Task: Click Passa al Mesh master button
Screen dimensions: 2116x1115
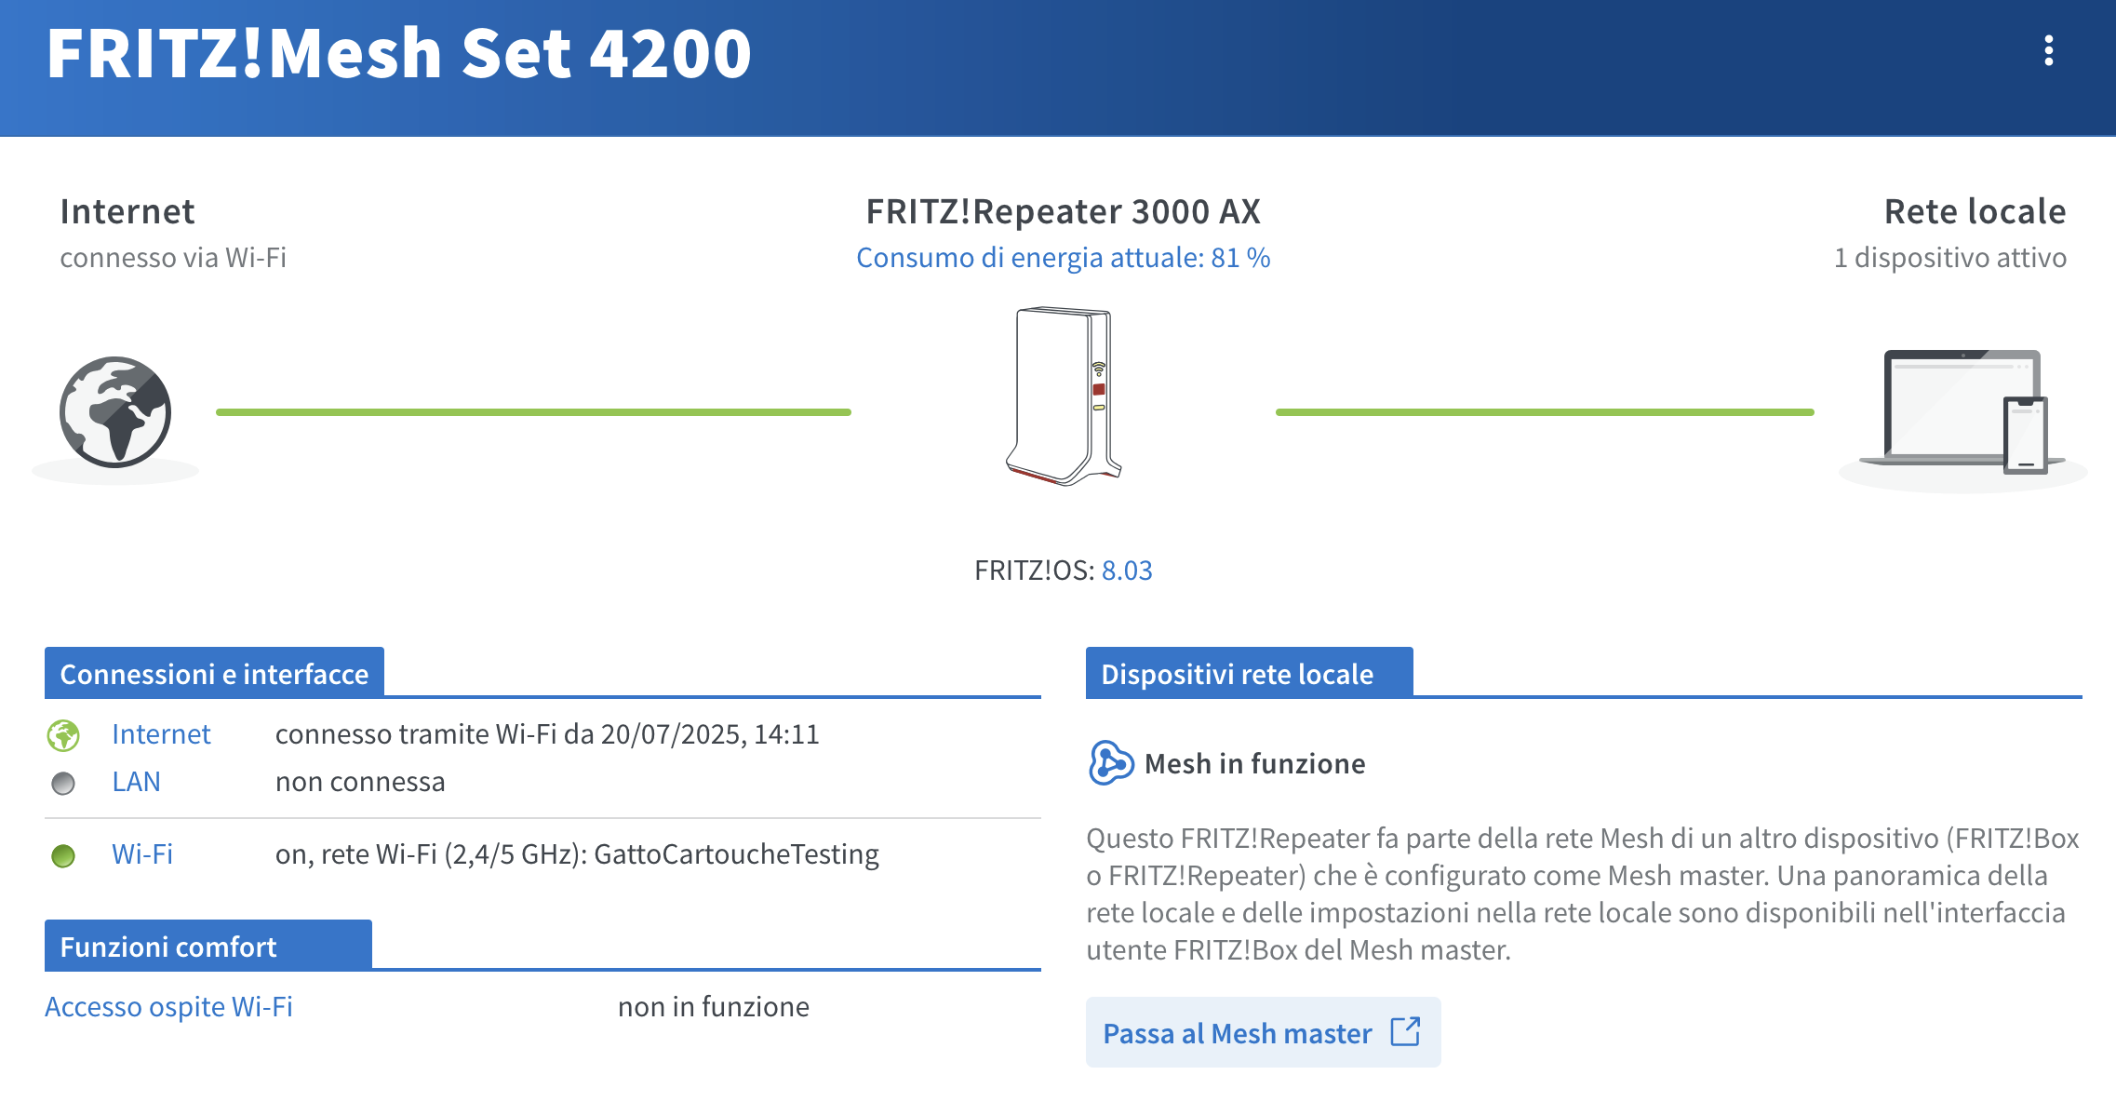Action: 1263,1032
